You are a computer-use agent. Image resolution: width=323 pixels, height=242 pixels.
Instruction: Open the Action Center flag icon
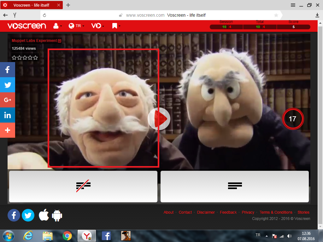pyautogui.click(x=274, y=236)
